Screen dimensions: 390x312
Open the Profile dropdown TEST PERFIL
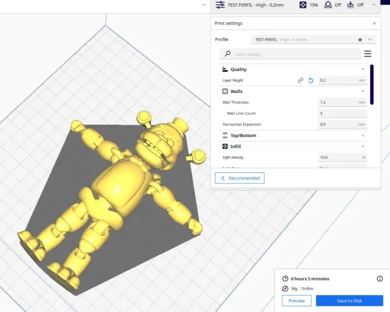(313, 40)
